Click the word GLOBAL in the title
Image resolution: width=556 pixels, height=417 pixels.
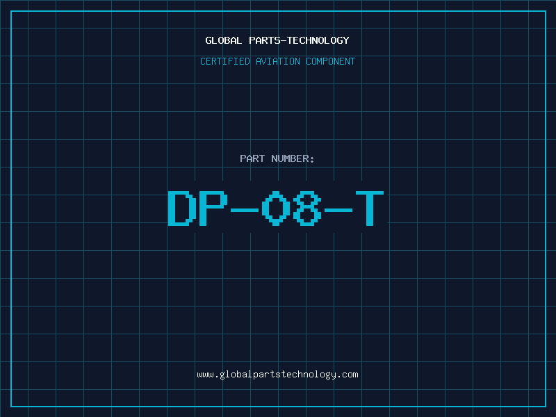pos(224,40)
